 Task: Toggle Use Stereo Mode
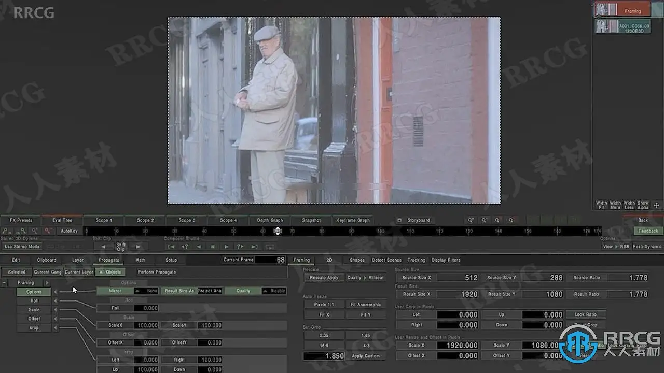[22, 247]
